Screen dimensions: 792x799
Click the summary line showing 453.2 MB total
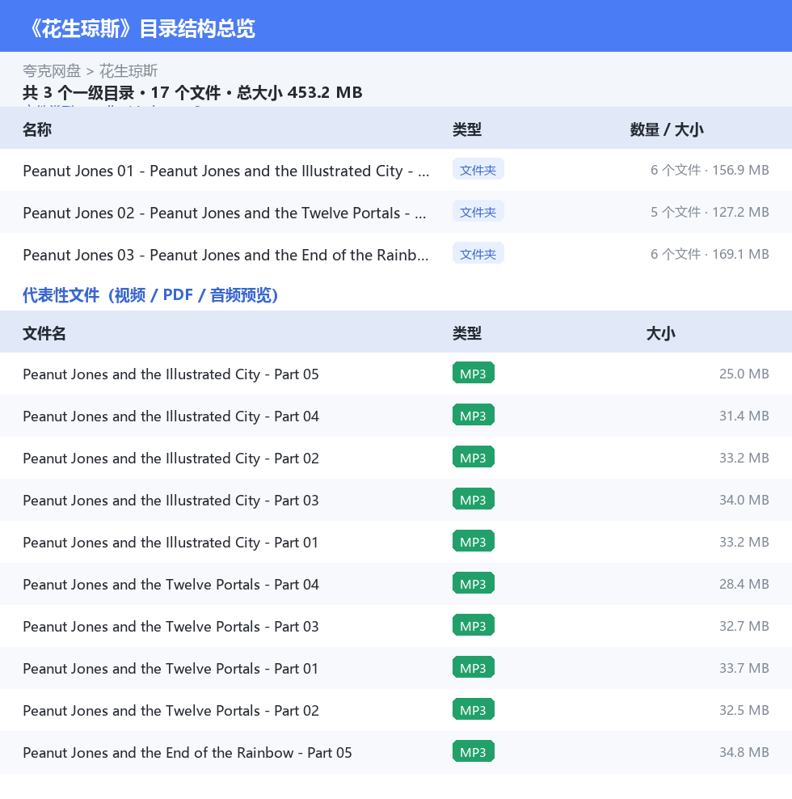tap(192, 93)
